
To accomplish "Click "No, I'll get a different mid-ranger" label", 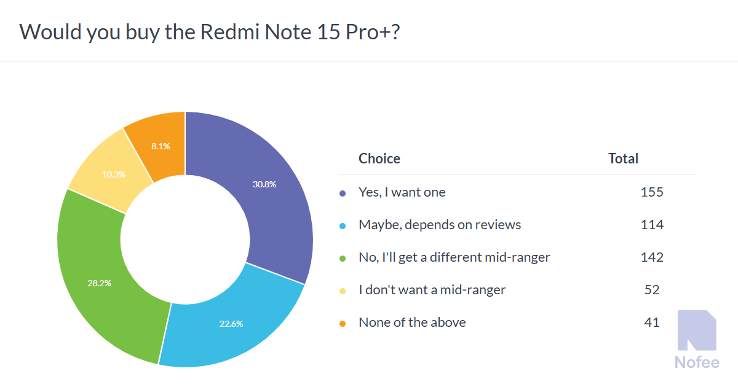I will (x=454, y=257).
